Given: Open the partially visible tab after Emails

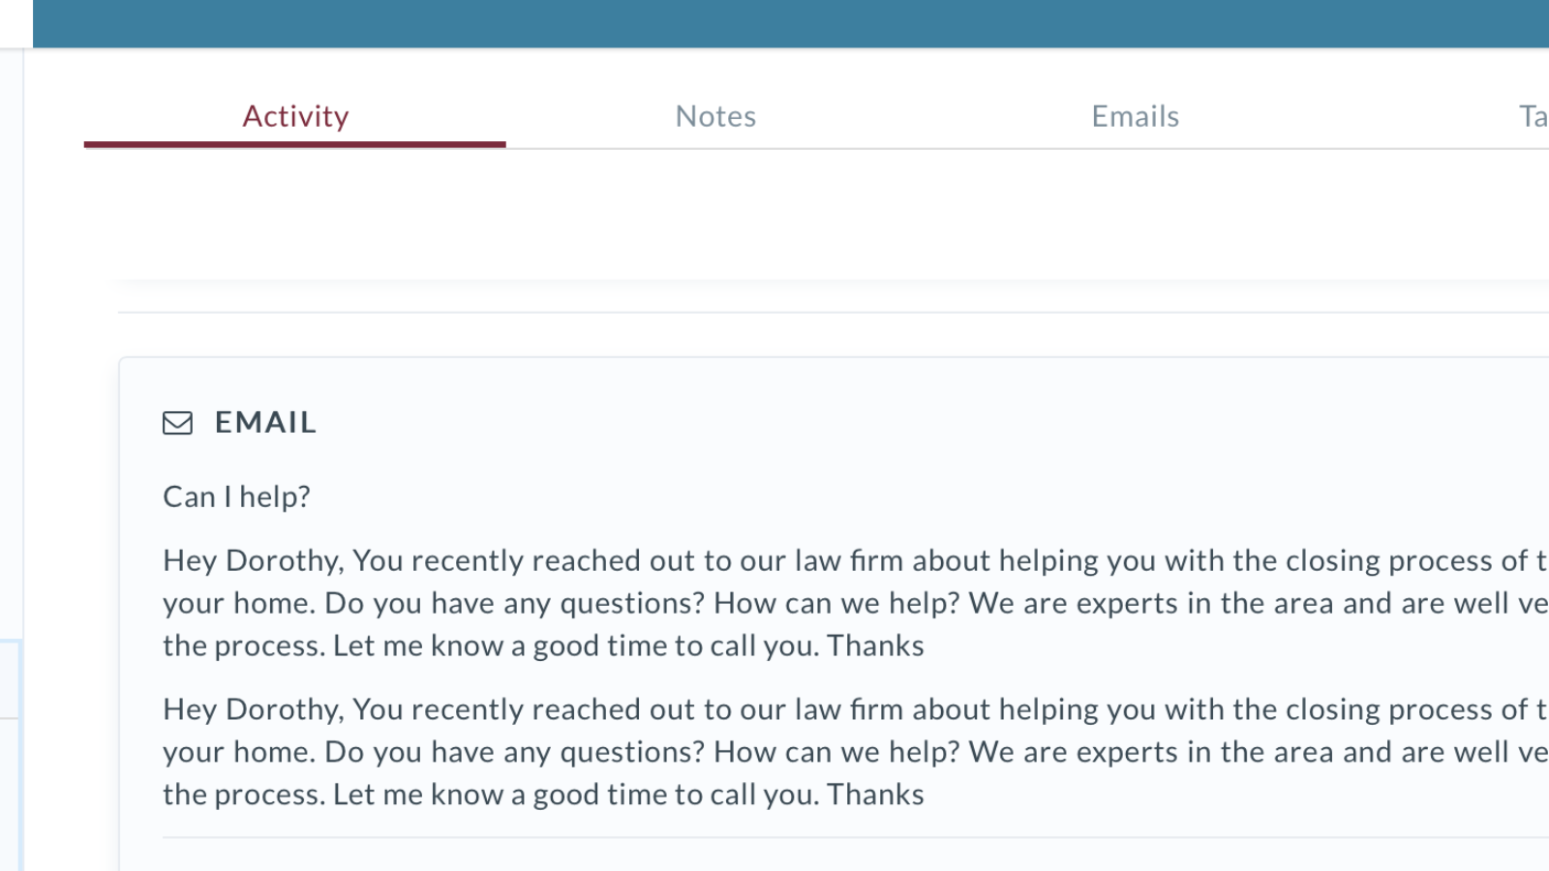Looking at the screenshot, I should pos(1533,116).
